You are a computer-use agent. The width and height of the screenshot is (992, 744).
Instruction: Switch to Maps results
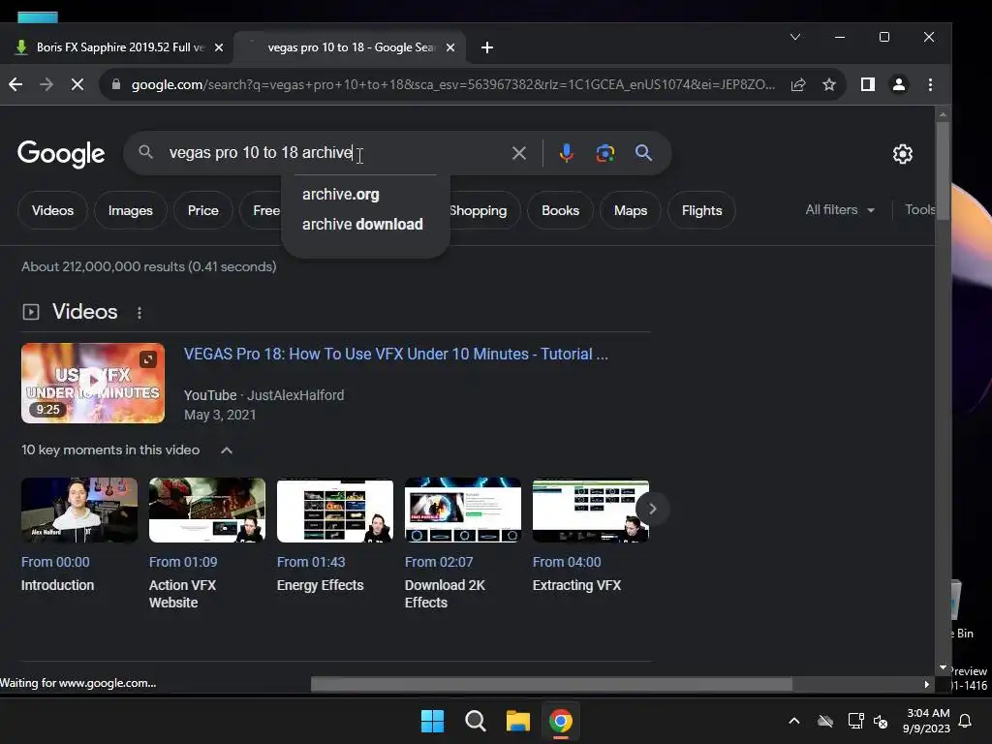click(631, 210)
